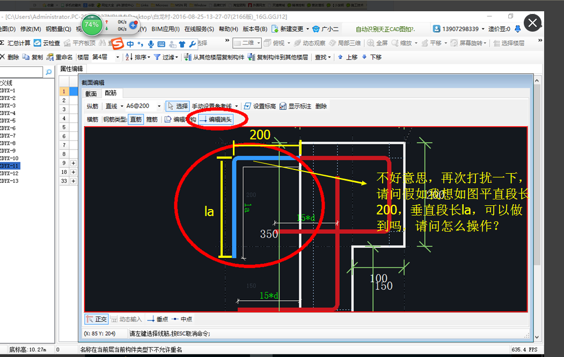Click 全屏 full screen icon
The width and height of the screenshot is (564, 357).
coord(371,43)
